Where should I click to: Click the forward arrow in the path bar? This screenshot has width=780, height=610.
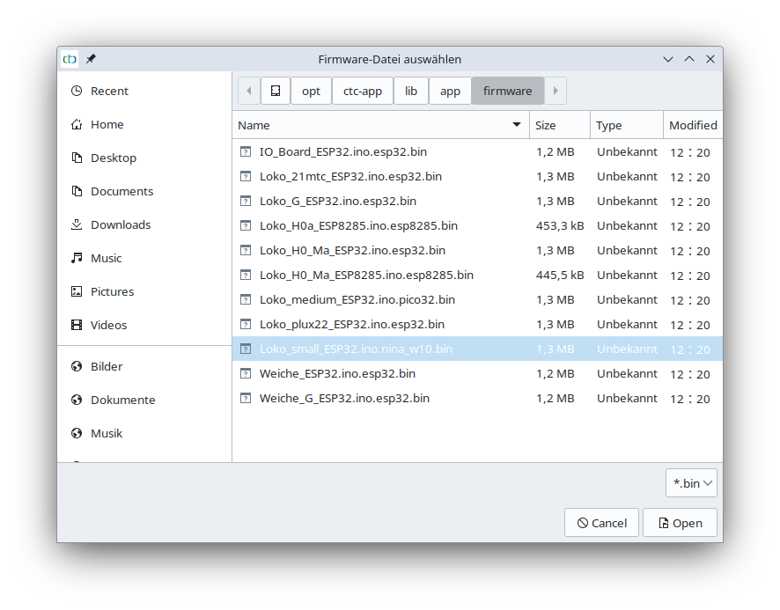[556, 90]
